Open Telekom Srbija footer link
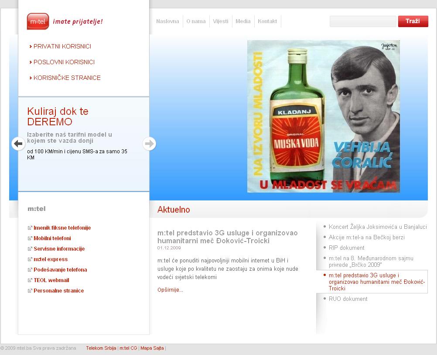437x355 pixels. point(101,348)
